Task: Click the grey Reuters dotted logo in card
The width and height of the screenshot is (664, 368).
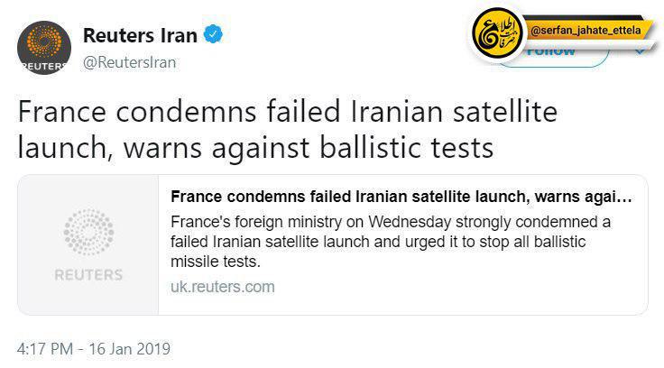Action: pyautogui.click(x=88, y=232)
